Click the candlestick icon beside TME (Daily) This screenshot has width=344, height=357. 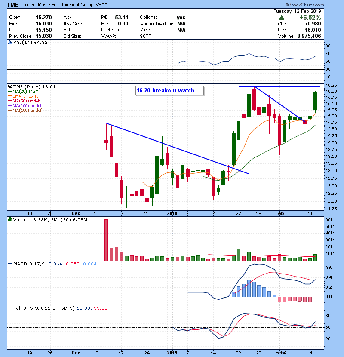tap(10, 86)
